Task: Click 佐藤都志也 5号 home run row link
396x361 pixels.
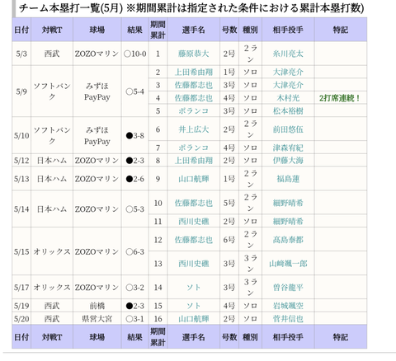Action: coord(193,203)
